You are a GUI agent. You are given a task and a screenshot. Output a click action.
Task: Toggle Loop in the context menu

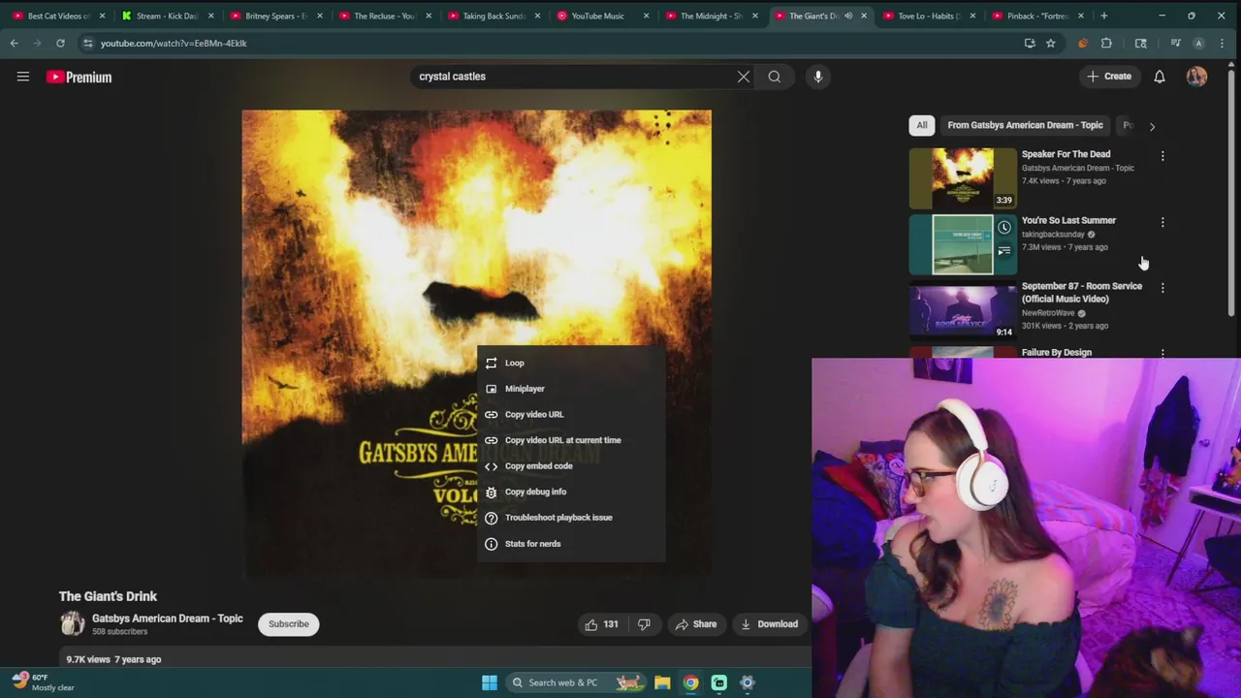pos(571,363)
